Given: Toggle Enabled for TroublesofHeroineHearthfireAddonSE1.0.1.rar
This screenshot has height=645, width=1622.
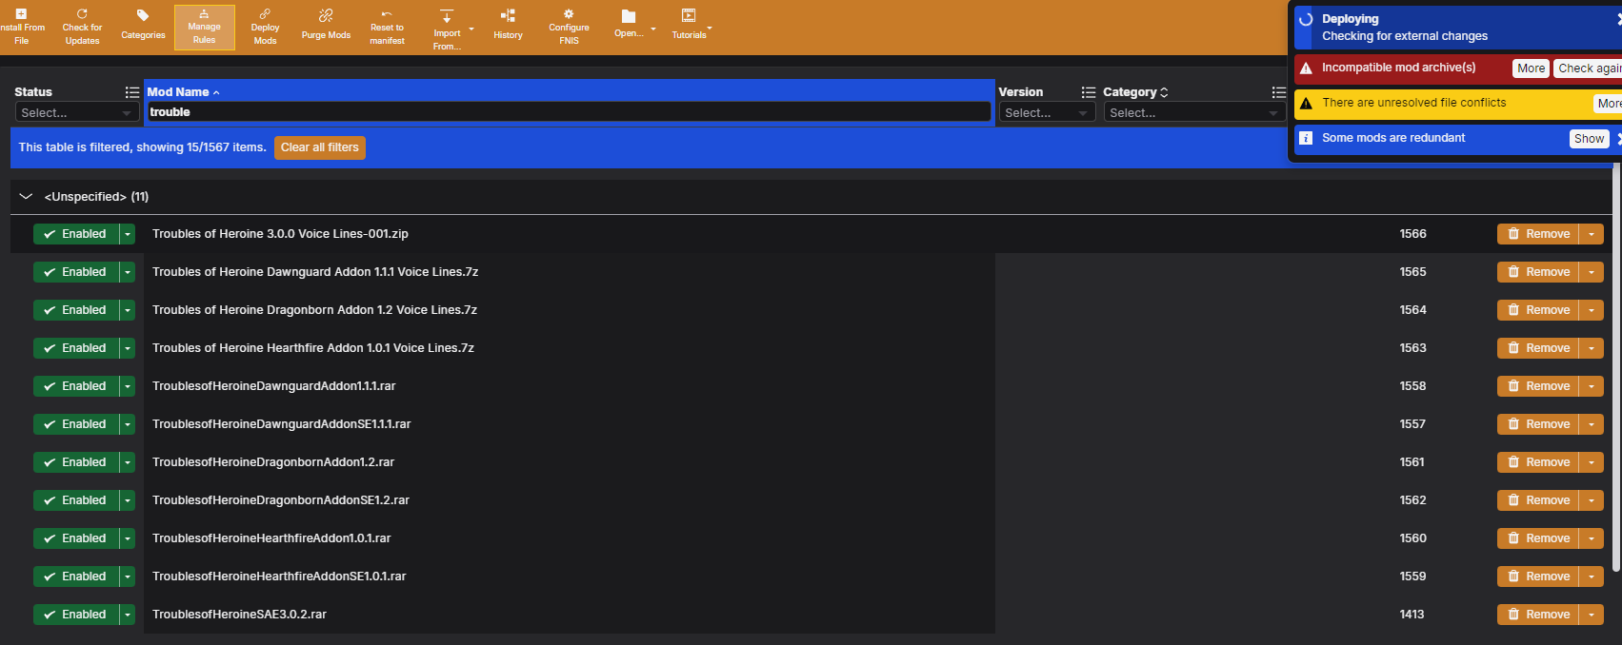Looking at the screenshot, I should click(x=76, y=577).
